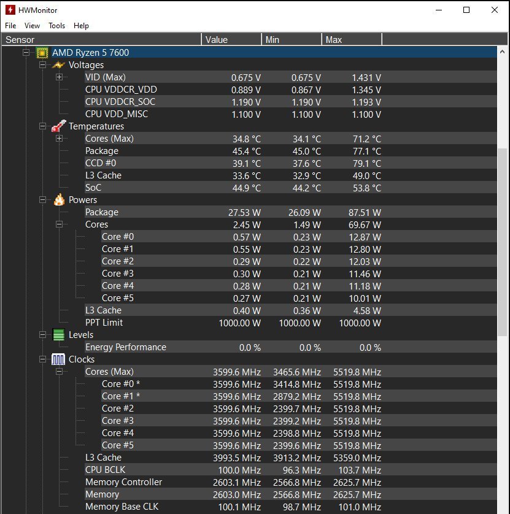Viewport: 510px width, 514px height.
Task: Click the Clocks waveform icon
Action: [59, 359]
